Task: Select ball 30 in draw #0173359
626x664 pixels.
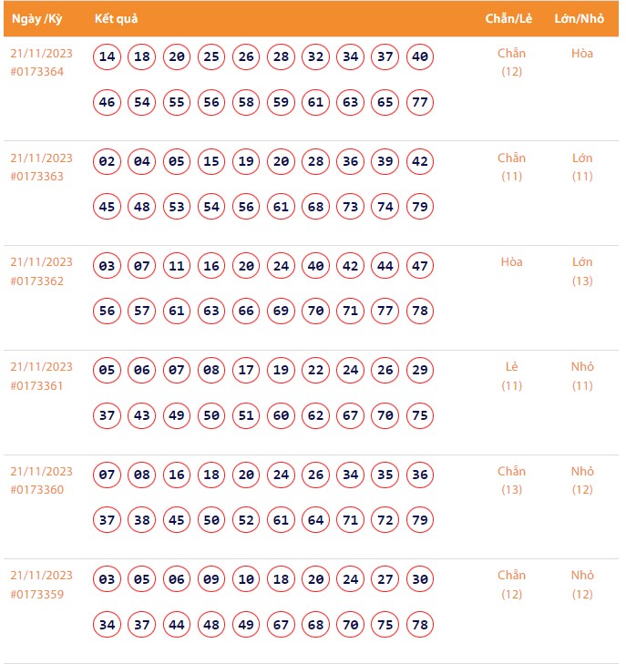Action: 420,580
